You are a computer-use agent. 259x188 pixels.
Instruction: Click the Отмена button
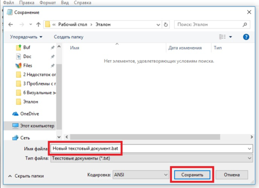click(232, 175)
